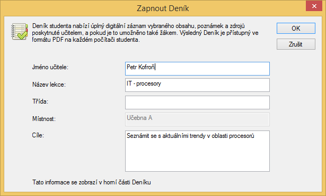Activate the empty Třída input field

(197, 102)
